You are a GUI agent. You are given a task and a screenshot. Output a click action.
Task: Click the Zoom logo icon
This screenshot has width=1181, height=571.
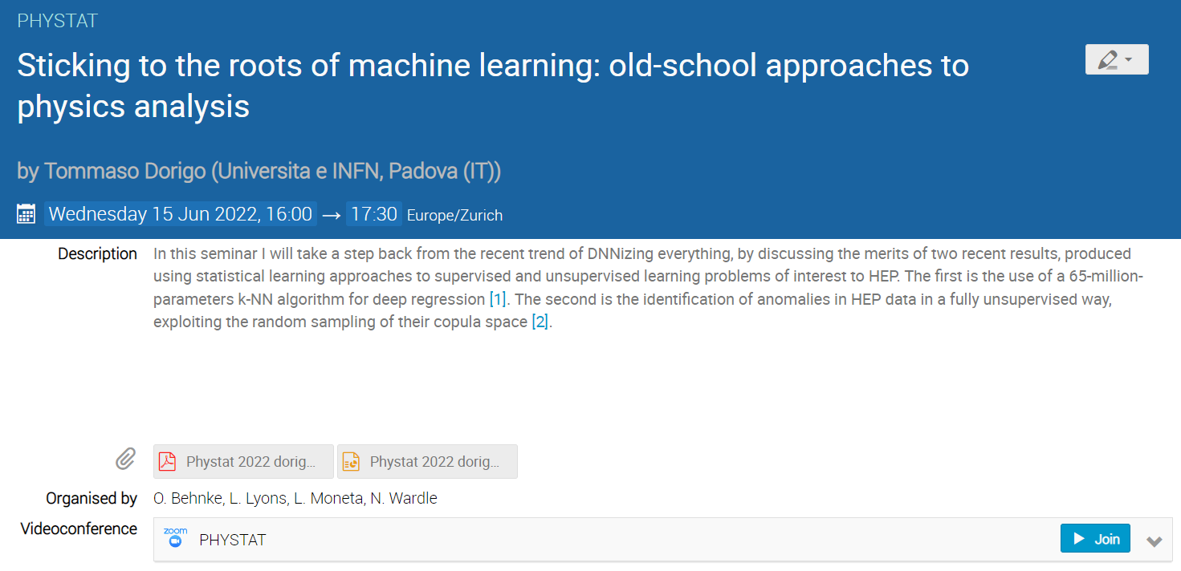[175, 538]
